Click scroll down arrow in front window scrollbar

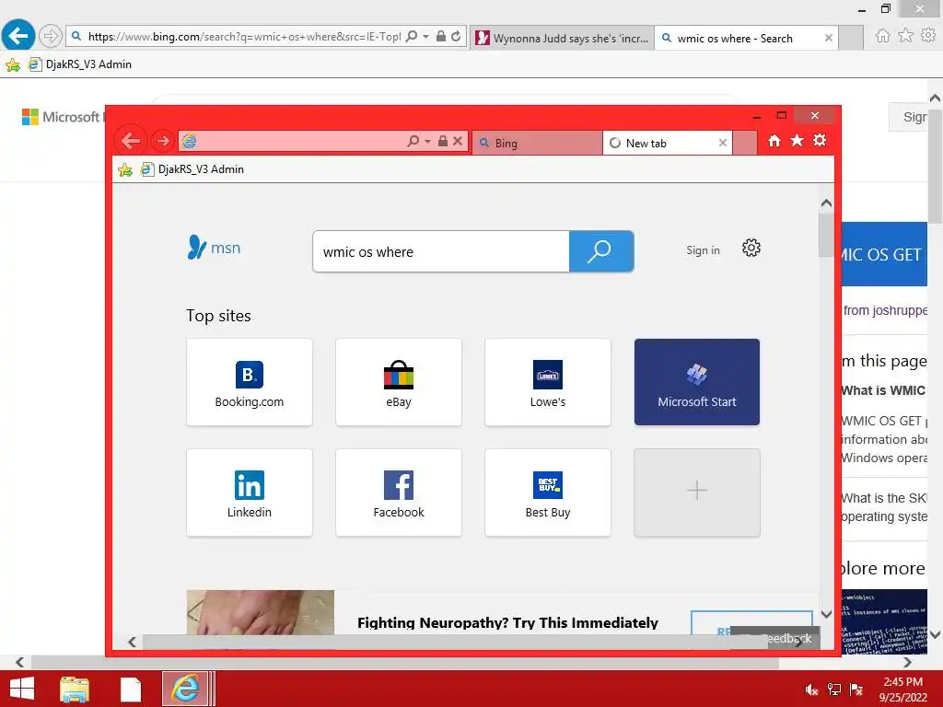point(826,614)
